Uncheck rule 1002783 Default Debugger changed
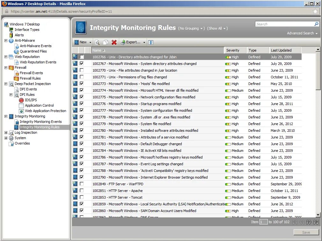 coord(82,144)
